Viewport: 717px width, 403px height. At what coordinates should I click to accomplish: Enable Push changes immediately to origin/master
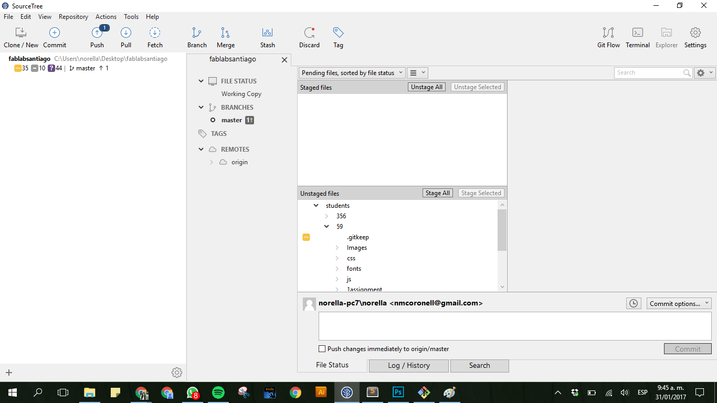pyautogui.click(x=322, y=349)
